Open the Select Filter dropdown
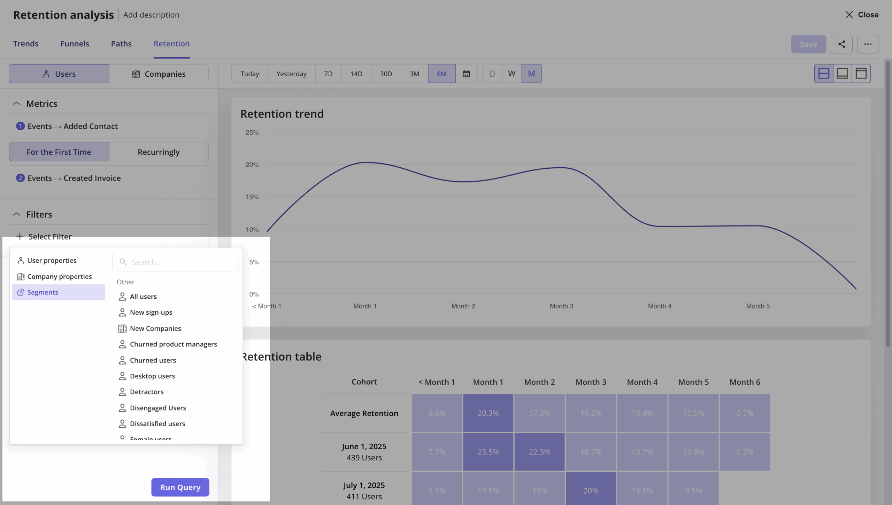The height and width of the screenshot is (505, 892). click(49, 237)
